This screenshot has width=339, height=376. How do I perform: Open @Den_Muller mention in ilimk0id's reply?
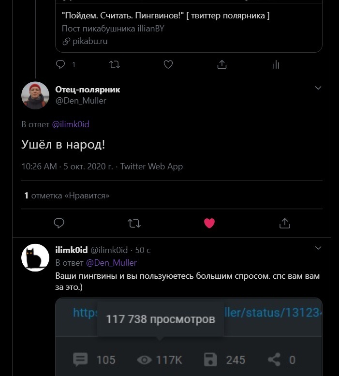pos(111,263)
